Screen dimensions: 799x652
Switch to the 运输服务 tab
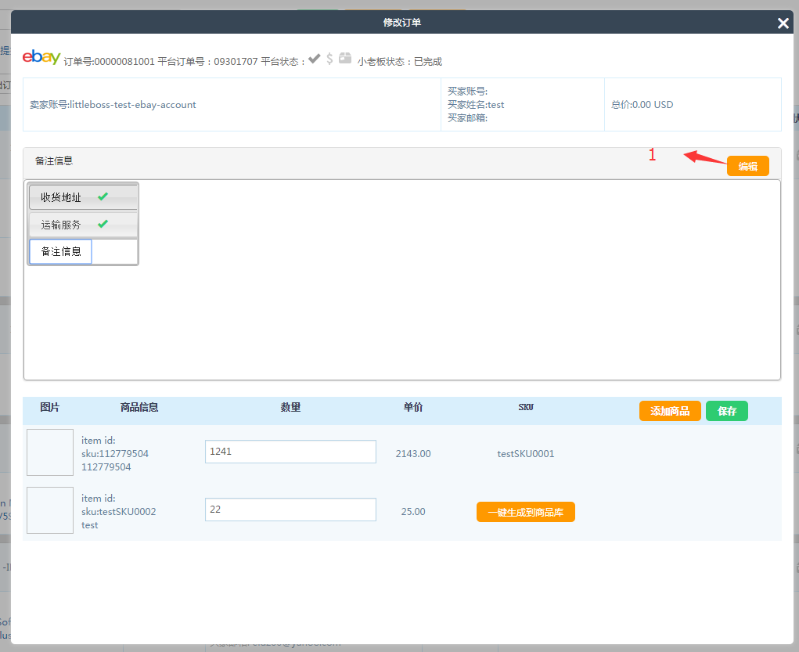click(x=61, y=225)
